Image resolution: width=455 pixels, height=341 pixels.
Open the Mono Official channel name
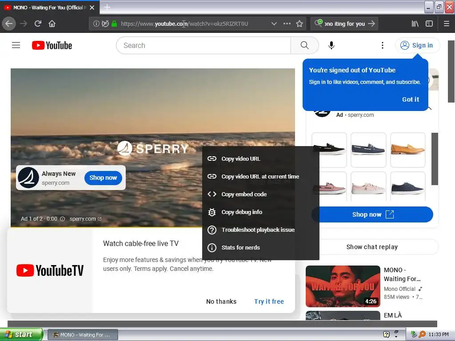399,289
